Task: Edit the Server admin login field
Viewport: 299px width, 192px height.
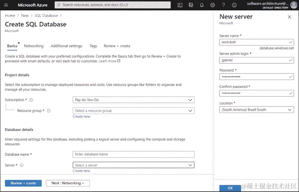Action: click(x=256, y=60)
